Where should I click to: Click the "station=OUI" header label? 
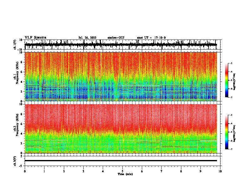tap(116, 38)
